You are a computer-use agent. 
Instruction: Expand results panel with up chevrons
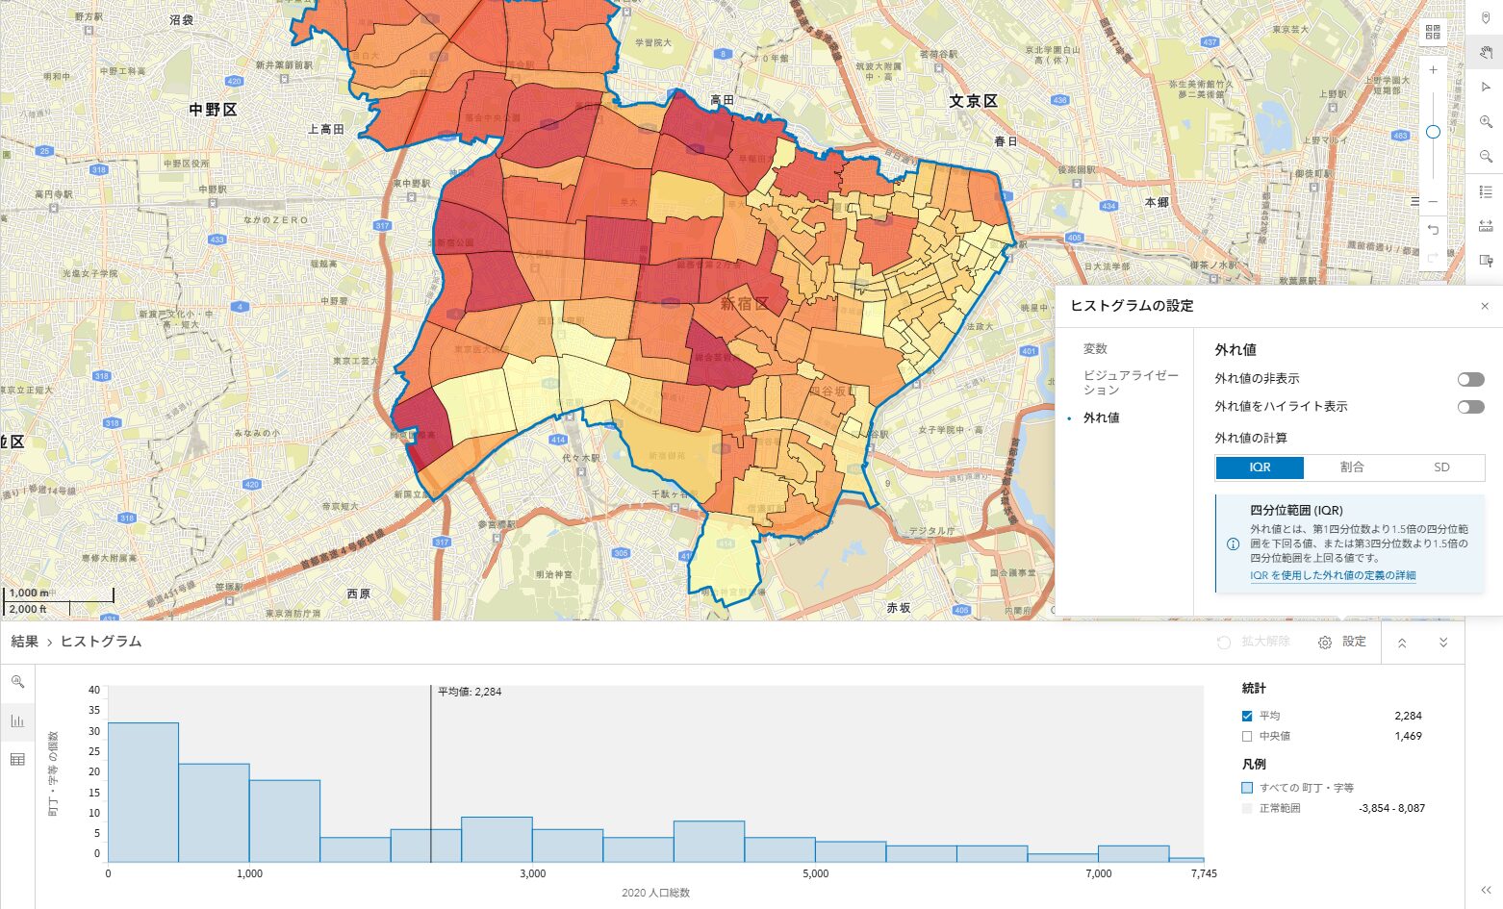tap(1402, 643)
